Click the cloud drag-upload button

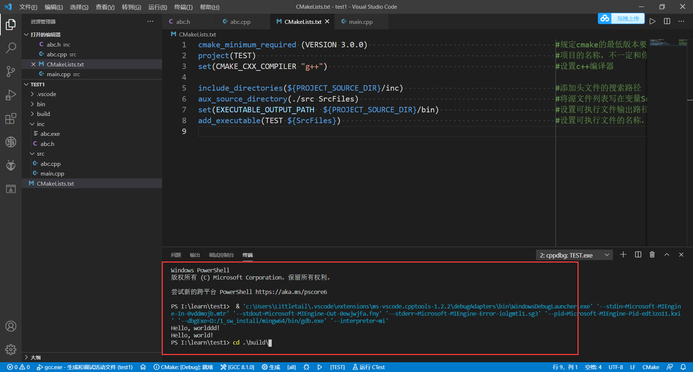click(x=621, y=18)
